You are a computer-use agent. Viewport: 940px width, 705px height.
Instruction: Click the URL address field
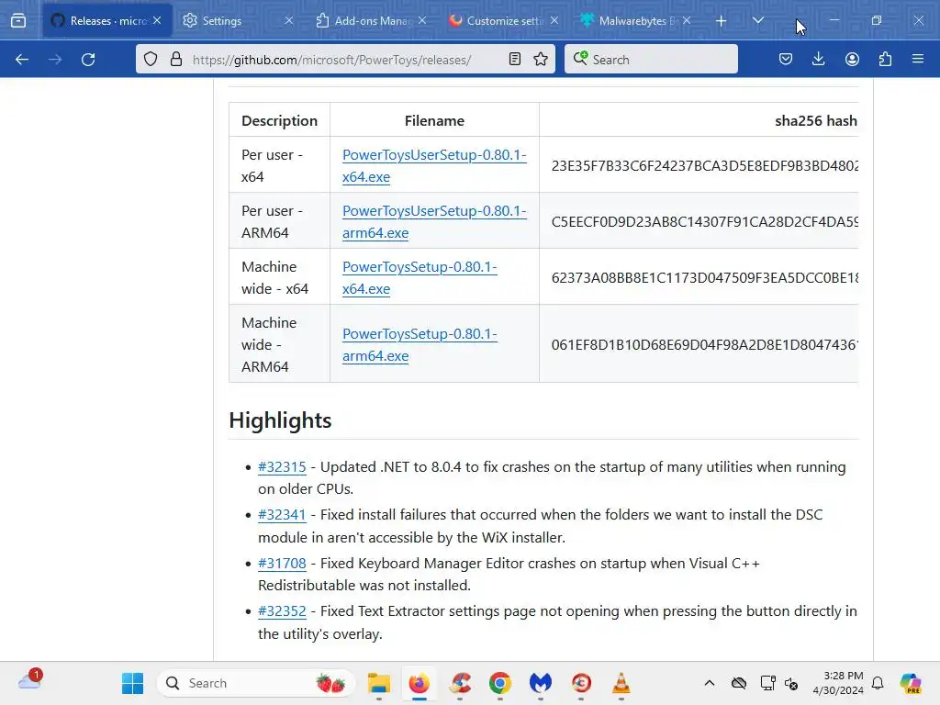pyautogui.click(x=345, y=60)
